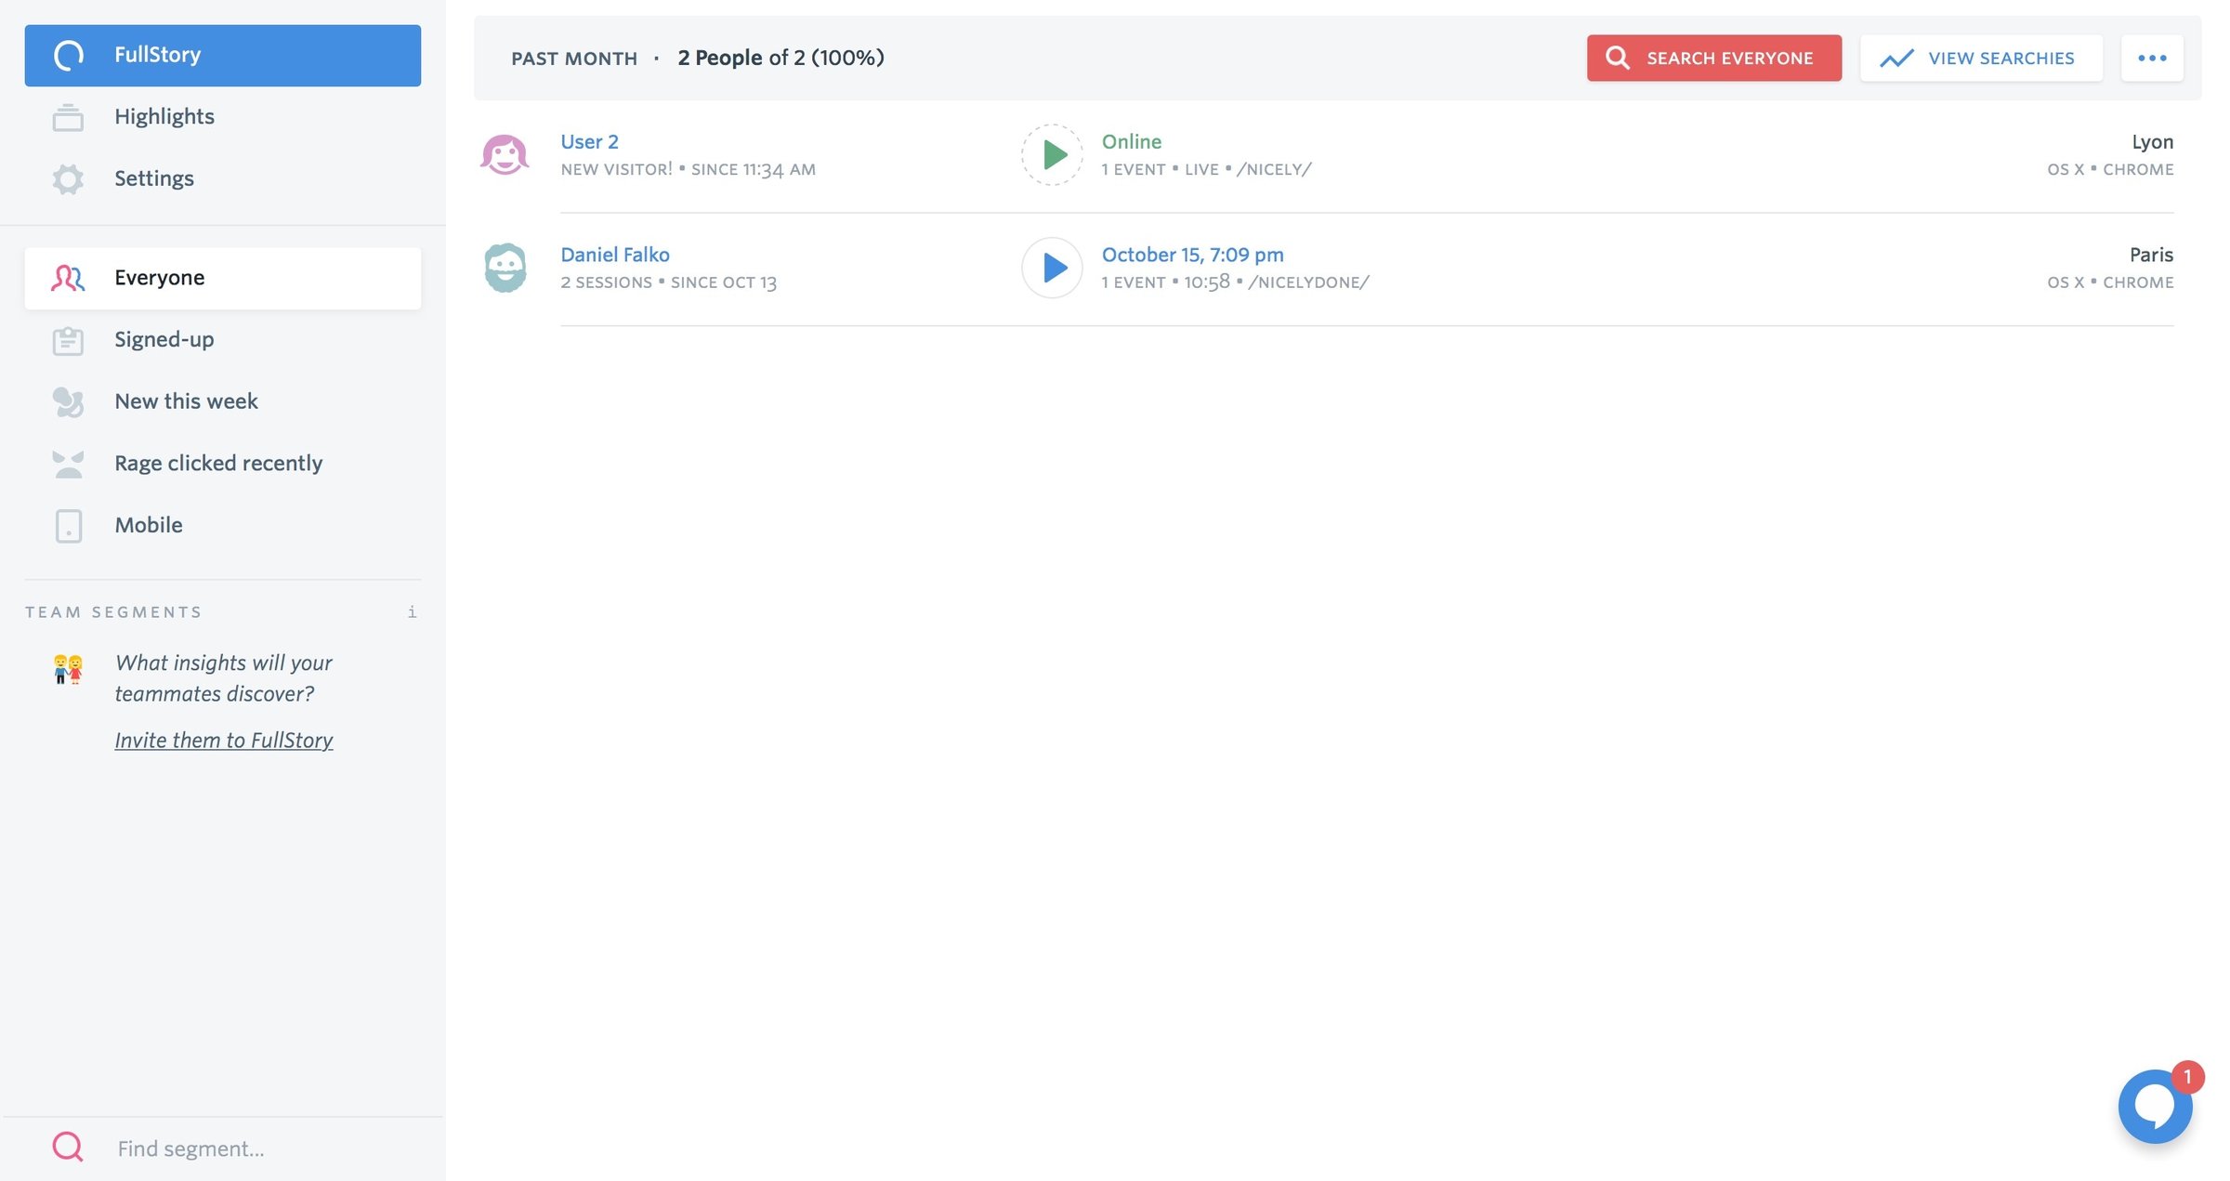The height and width of the screenshot is (1181, 2230).
Task: Focus the Find segment input field
Action: (x=265, y=1148)
